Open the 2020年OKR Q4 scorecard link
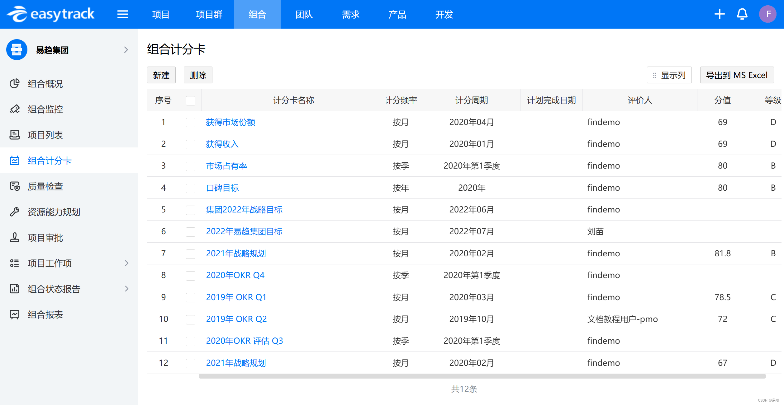784x405 pixels. (x=235, y=275)
